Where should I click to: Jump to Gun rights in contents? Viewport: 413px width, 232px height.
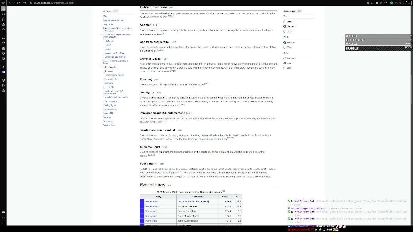coord(109,87)
